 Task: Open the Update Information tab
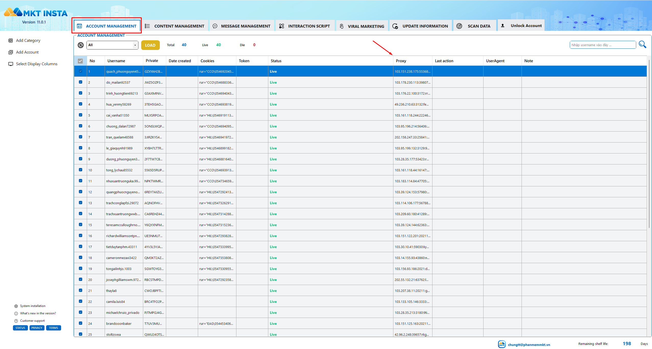coord(420,26)
